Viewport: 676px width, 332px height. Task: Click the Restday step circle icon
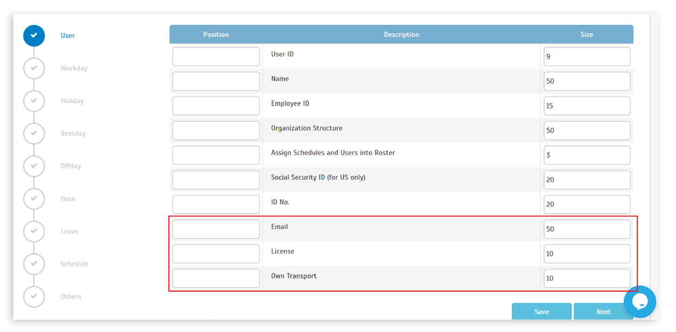[34, 133]
